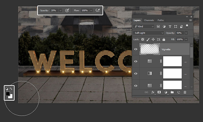
Task: Create a new layer
Action: click(179, 92)
